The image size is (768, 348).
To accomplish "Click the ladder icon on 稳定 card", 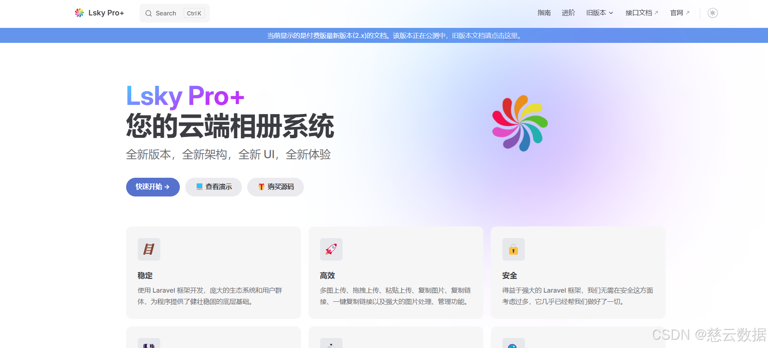I will (x=149, y=249).
